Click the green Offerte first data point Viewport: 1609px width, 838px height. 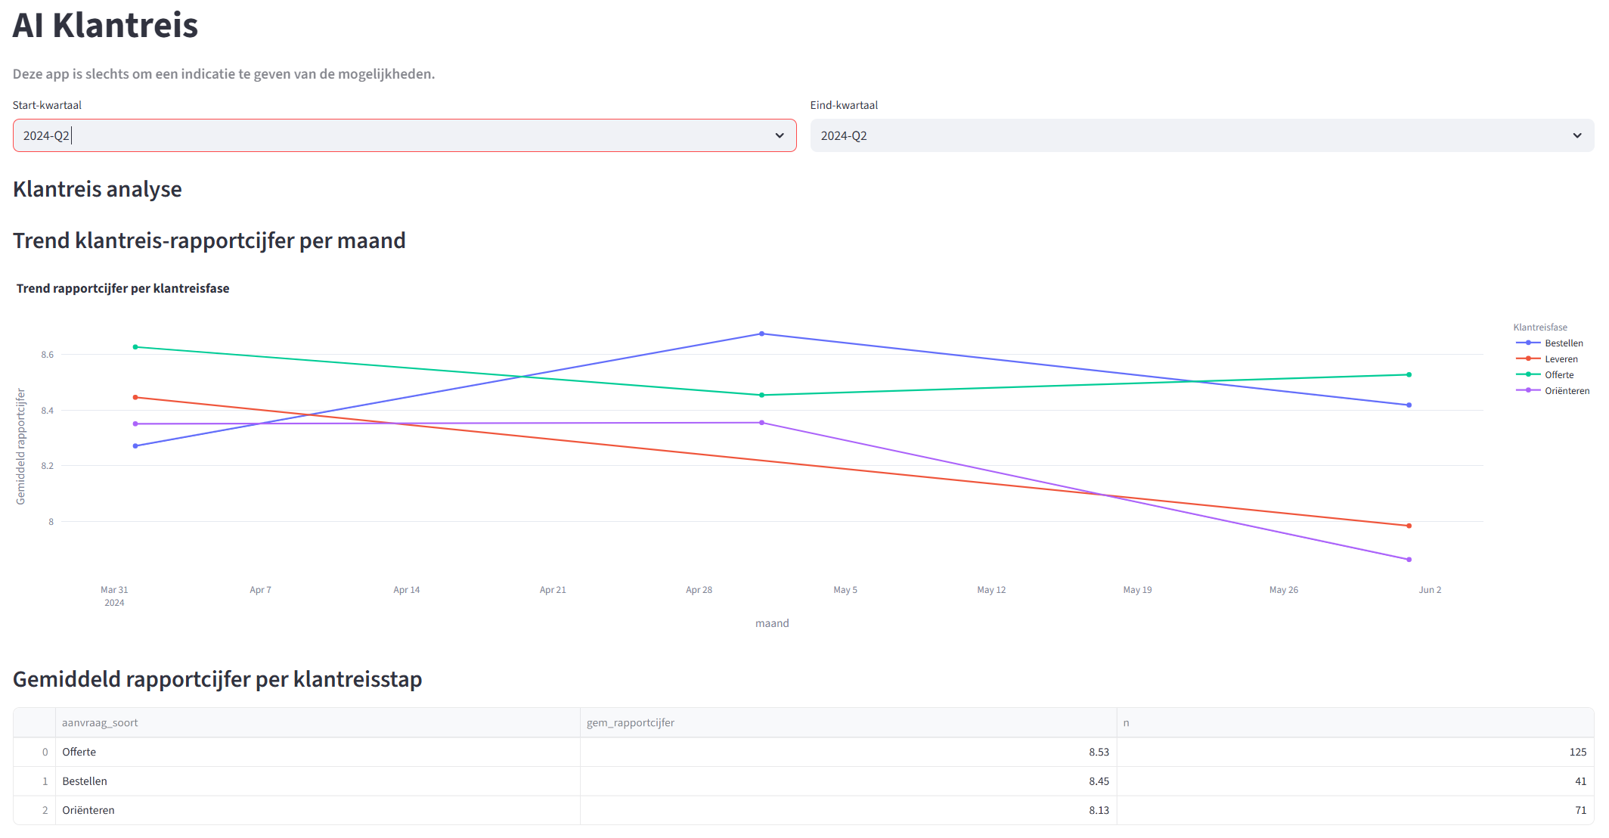pyautogui.click(x=135, y=347)
